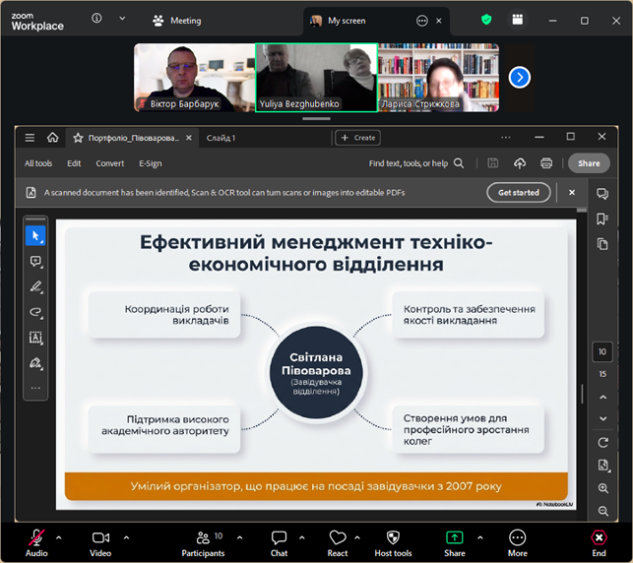Expand React options caret
633x563 pixels.
(x=357, y=537)
